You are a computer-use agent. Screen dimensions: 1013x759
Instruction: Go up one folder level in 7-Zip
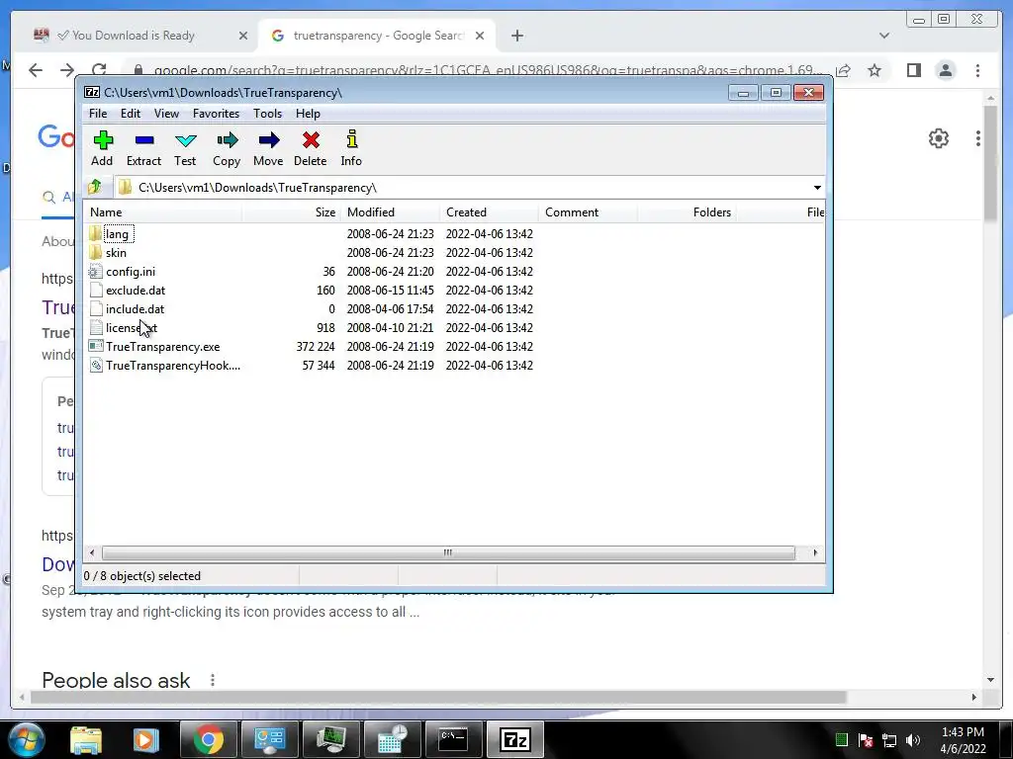[x=95, y=187]
